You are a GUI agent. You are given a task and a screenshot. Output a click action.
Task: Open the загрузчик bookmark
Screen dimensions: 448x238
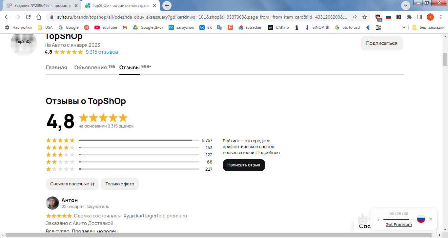(x=181, y=27)
